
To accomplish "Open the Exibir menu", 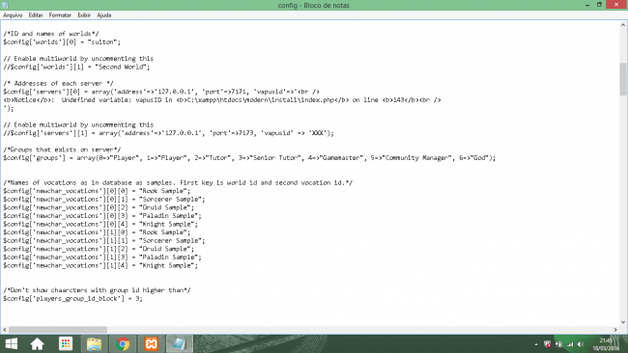I will pos(84,15).
